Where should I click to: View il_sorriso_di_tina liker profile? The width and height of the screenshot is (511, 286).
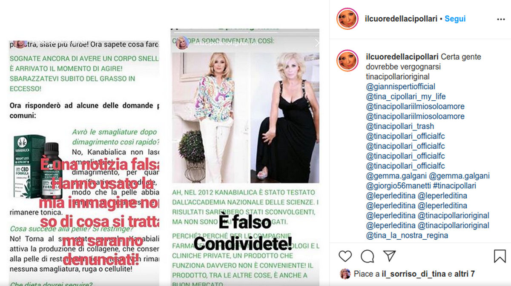pos(414,274)
